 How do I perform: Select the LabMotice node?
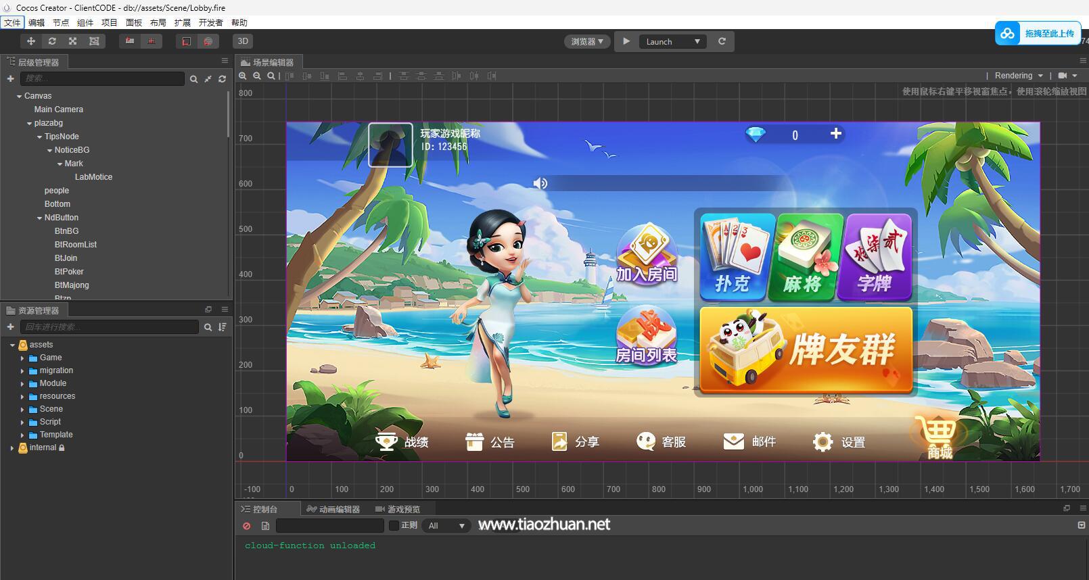coord(93,177)
